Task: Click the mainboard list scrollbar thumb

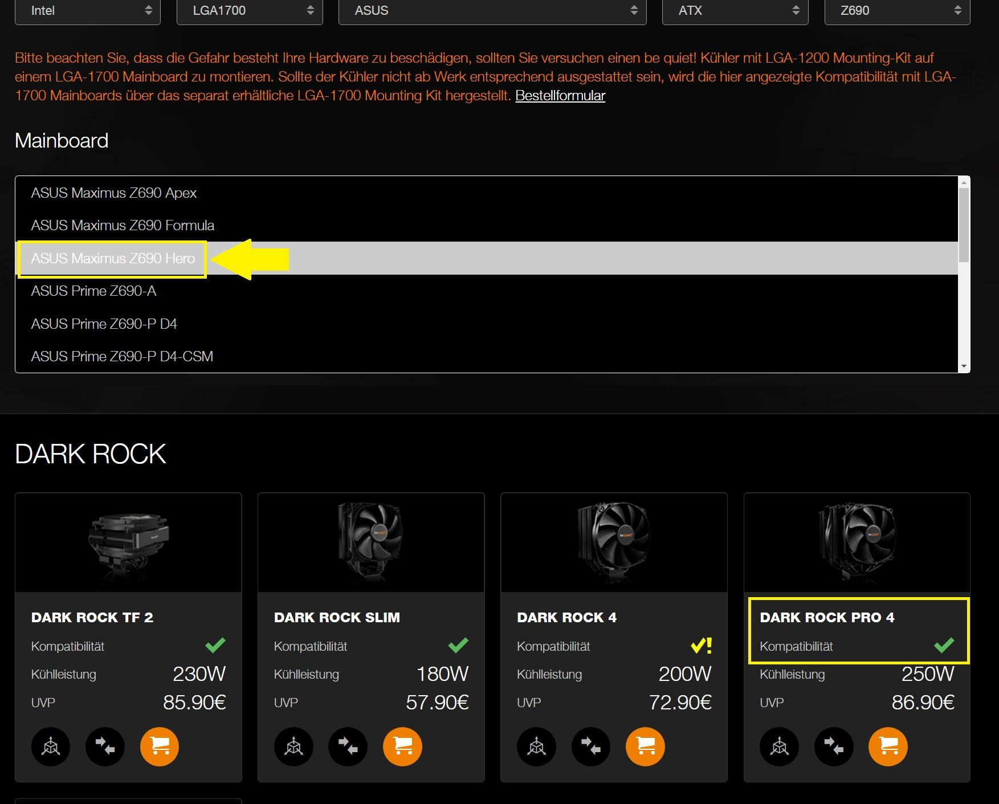Action: tap(964, 225)
